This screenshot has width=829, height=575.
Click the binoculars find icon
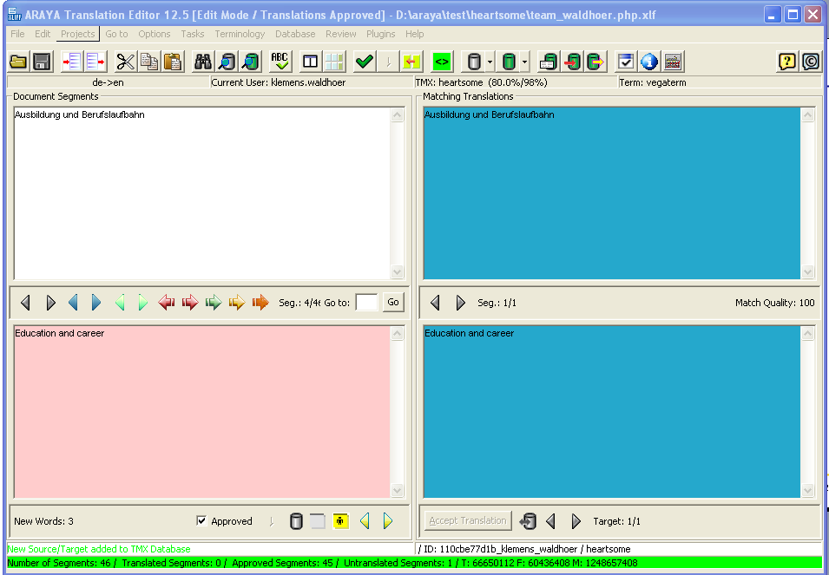tap(203, 62)
